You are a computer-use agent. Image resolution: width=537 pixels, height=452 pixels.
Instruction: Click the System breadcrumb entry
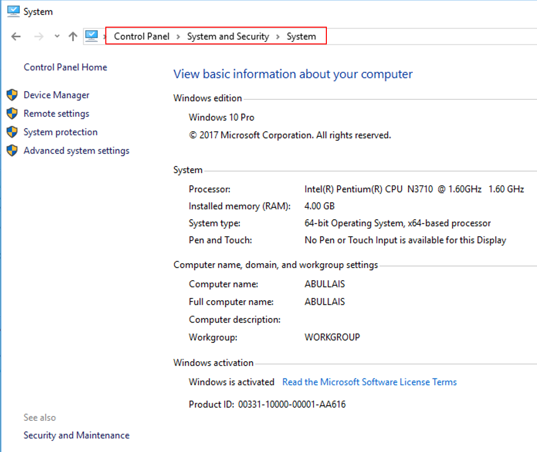(302, 36)
